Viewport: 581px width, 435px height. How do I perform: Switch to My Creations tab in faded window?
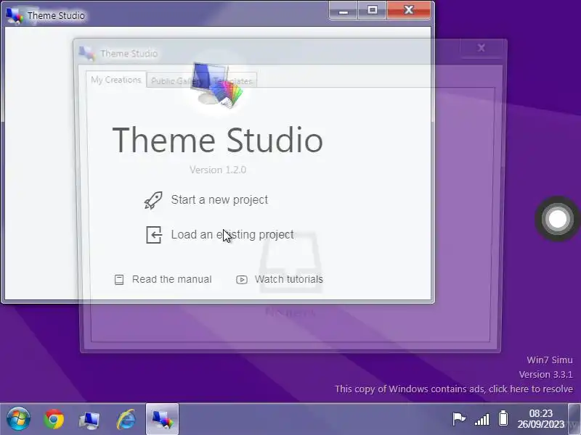pyautogui.click(x=116, y=80)
